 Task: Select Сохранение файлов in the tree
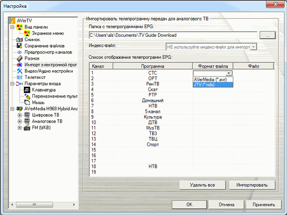point(44,46)
